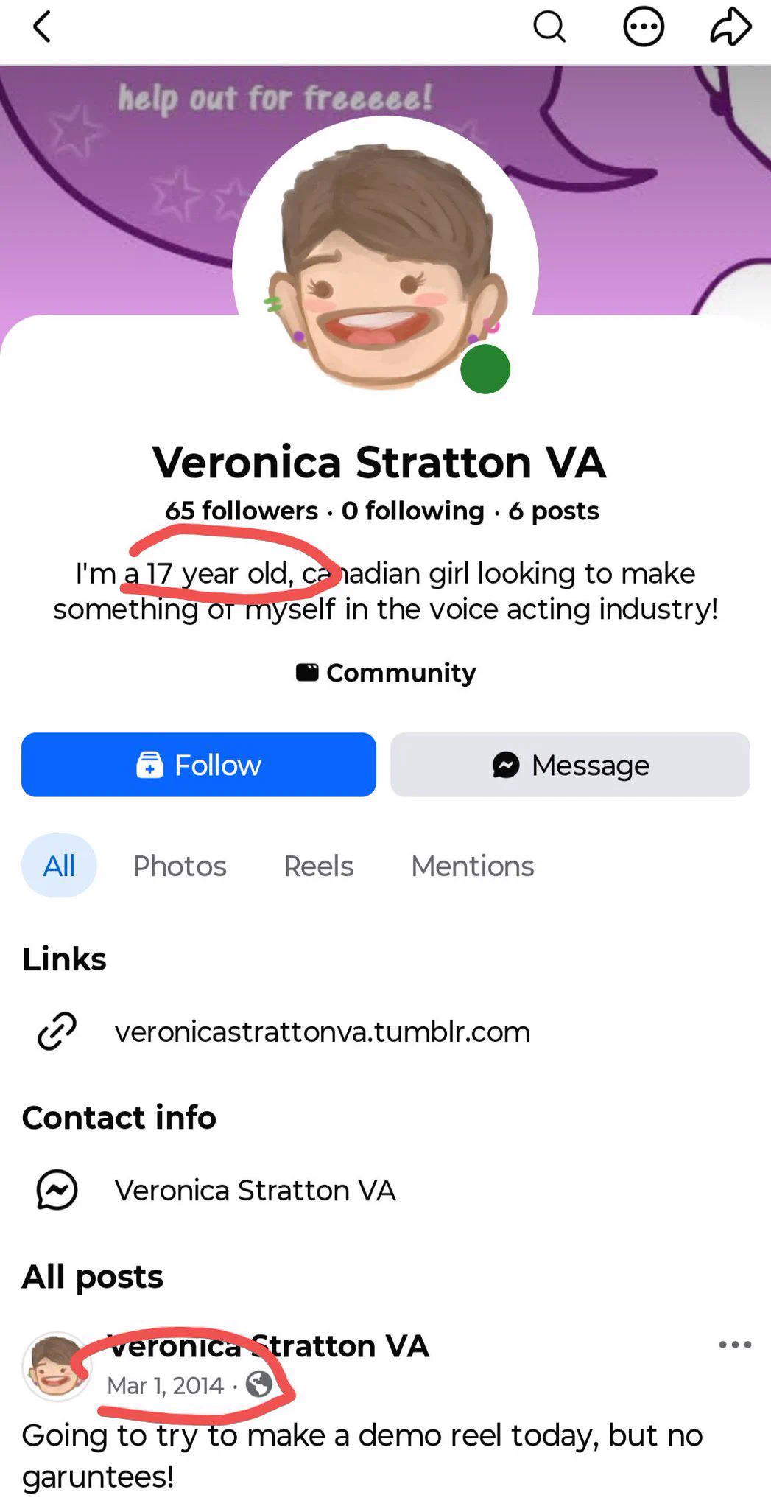Click the globe privacy icon on post
Screen dimensions: 771x1509
[258, 1384]
